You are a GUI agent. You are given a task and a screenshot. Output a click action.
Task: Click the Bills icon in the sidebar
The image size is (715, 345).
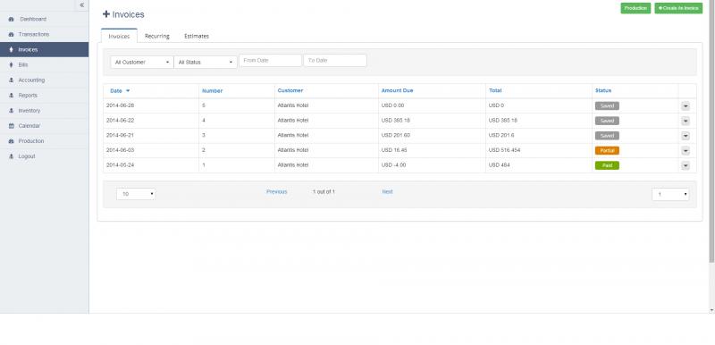click(x=11, y=65)
